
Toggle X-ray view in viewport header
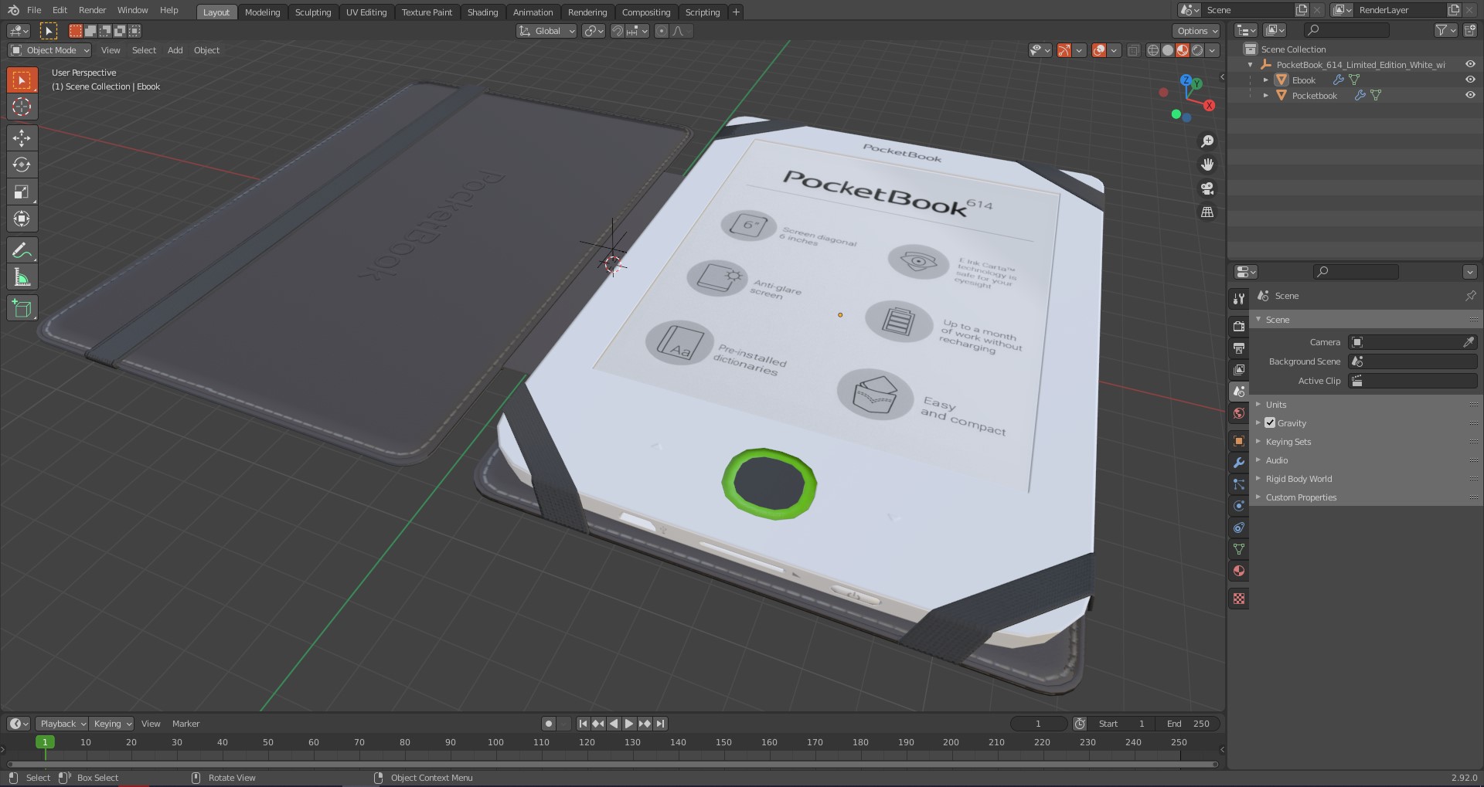point(1133,50)
